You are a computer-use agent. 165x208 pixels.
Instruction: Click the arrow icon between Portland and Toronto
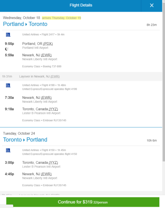26,25
